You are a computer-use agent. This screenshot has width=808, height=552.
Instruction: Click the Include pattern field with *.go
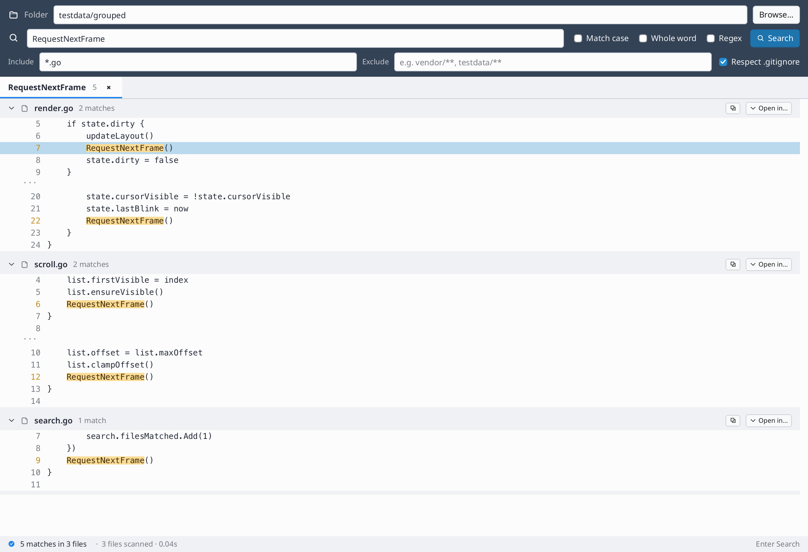198,62
